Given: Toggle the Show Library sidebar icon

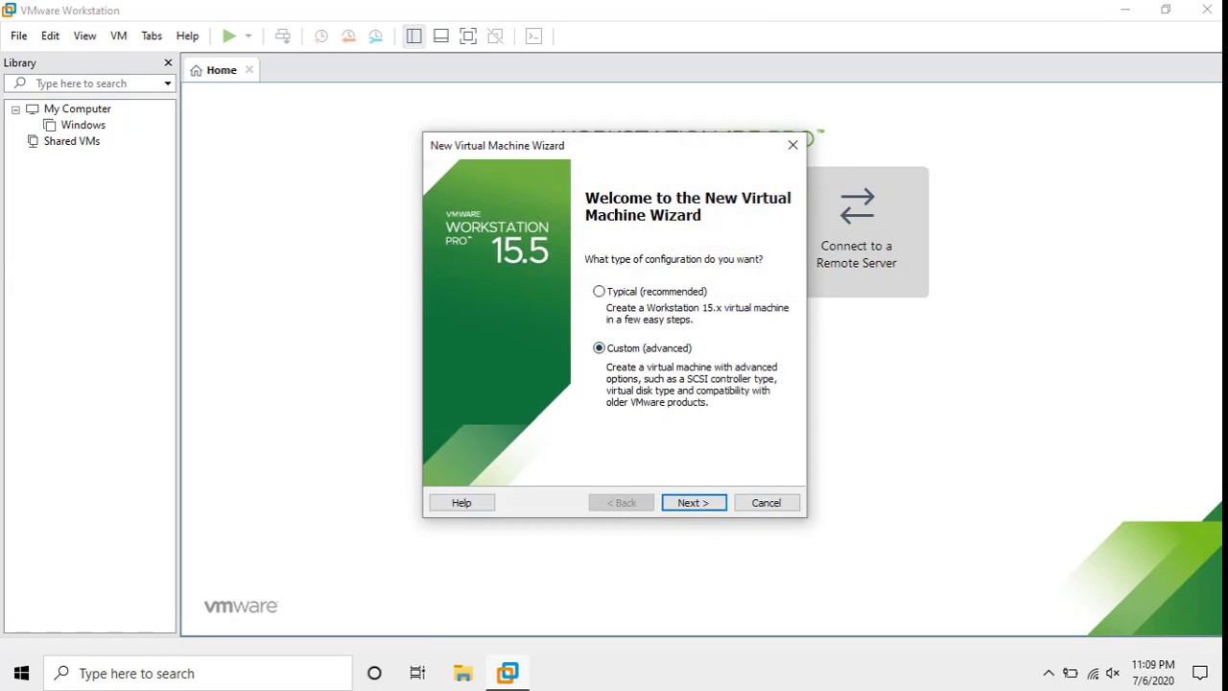Looking at the screenshot, I should tap(413, 36).
